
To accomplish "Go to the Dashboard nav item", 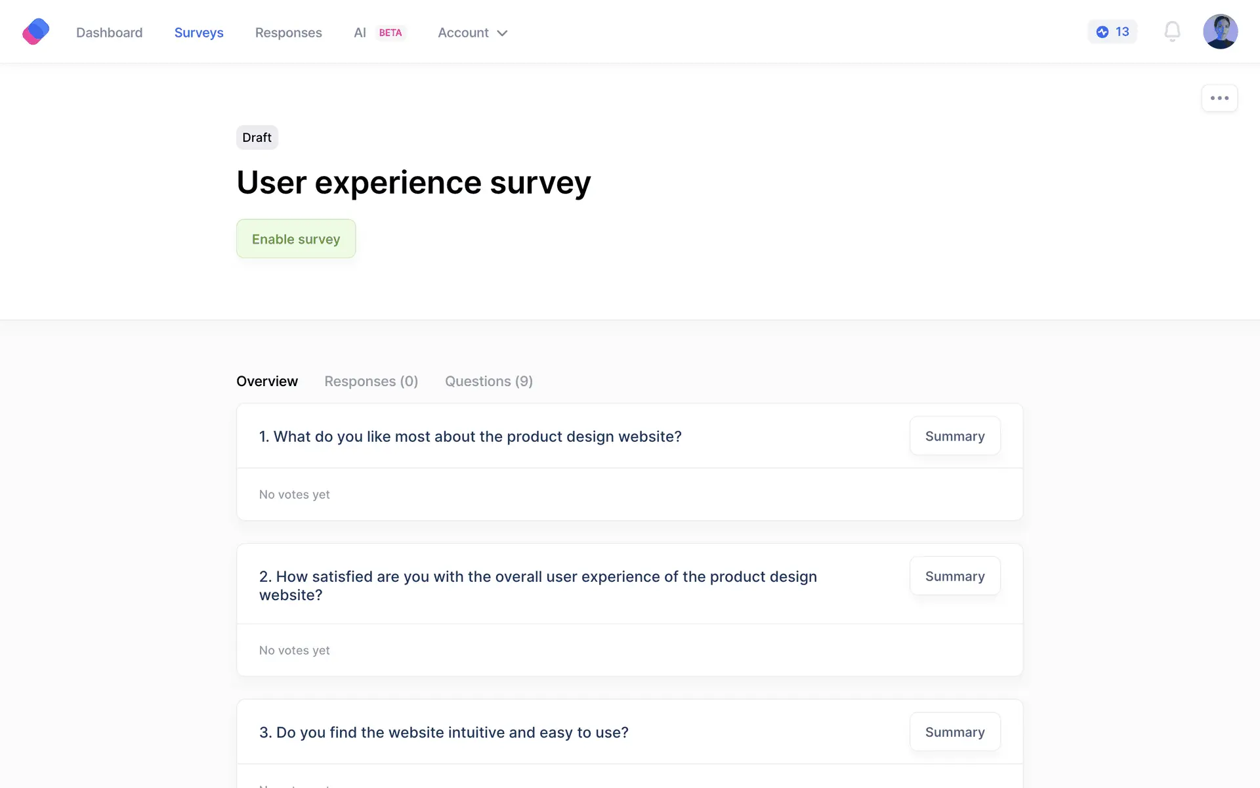I will pyautogui.click(x=109, y=33).
